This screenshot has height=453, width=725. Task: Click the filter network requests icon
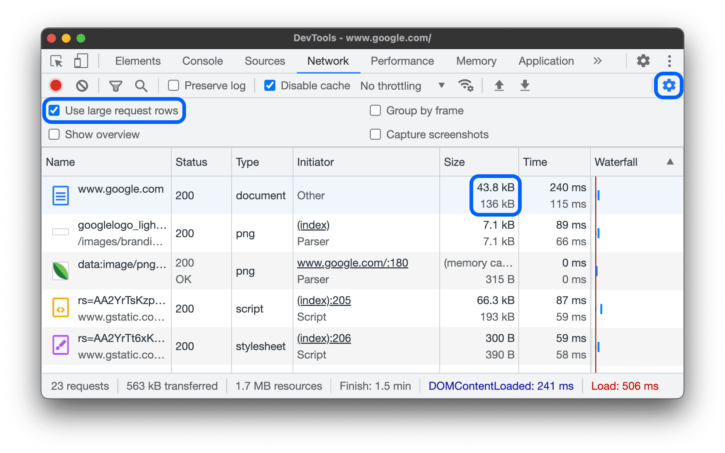coord(116,85)
